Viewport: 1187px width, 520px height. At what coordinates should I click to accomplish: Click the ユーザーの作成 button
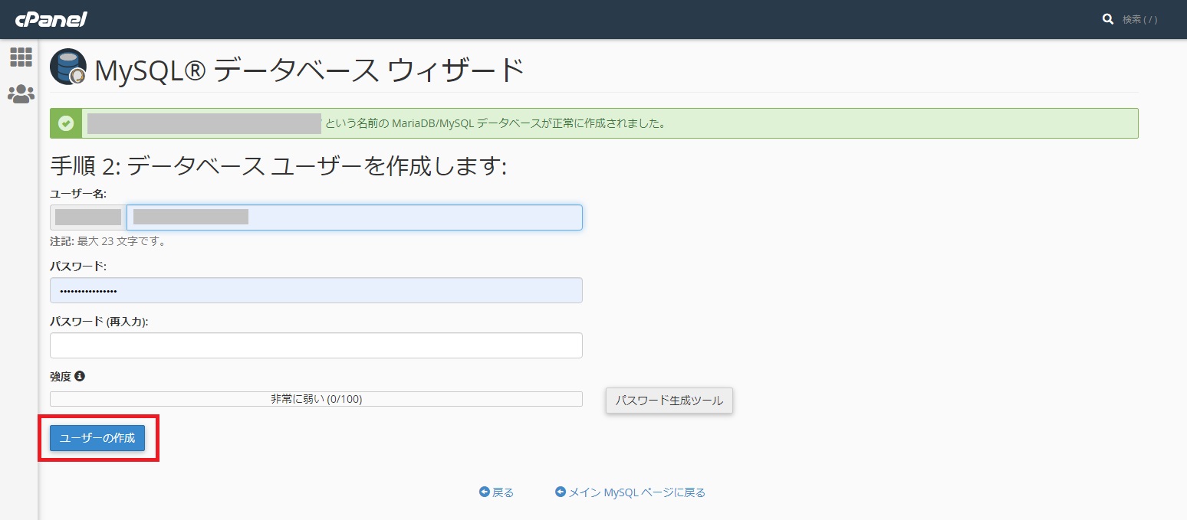pyautogui.click(x=97, y=438)
